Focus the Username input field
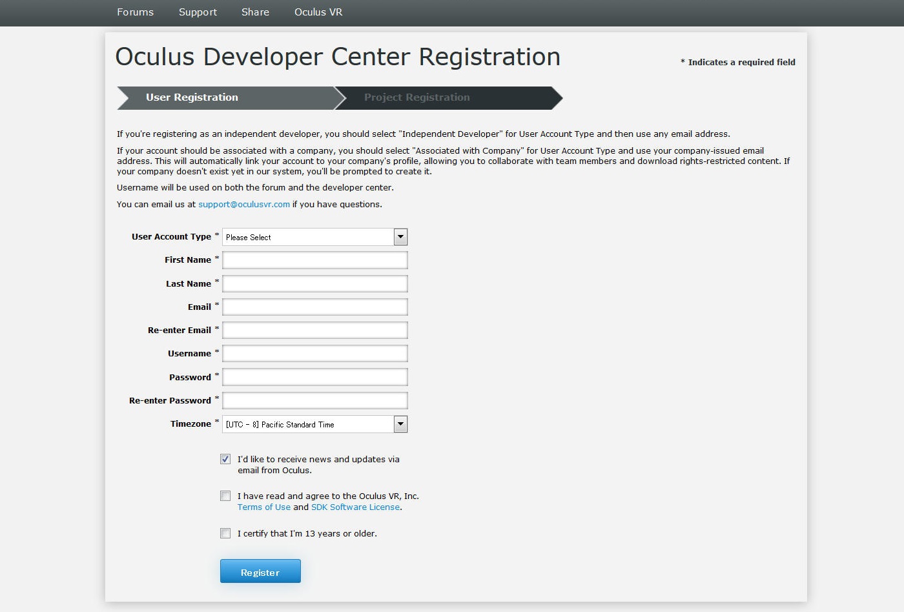 (x=314, y=353)
